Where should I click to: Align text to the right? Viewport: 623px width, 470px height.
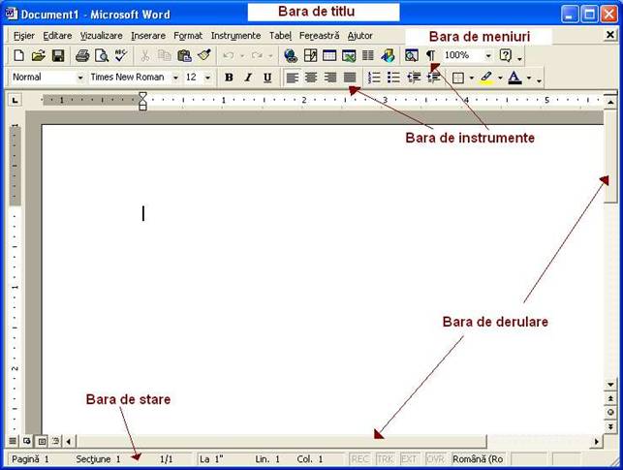pyautogui.click(x=330, y=78)
